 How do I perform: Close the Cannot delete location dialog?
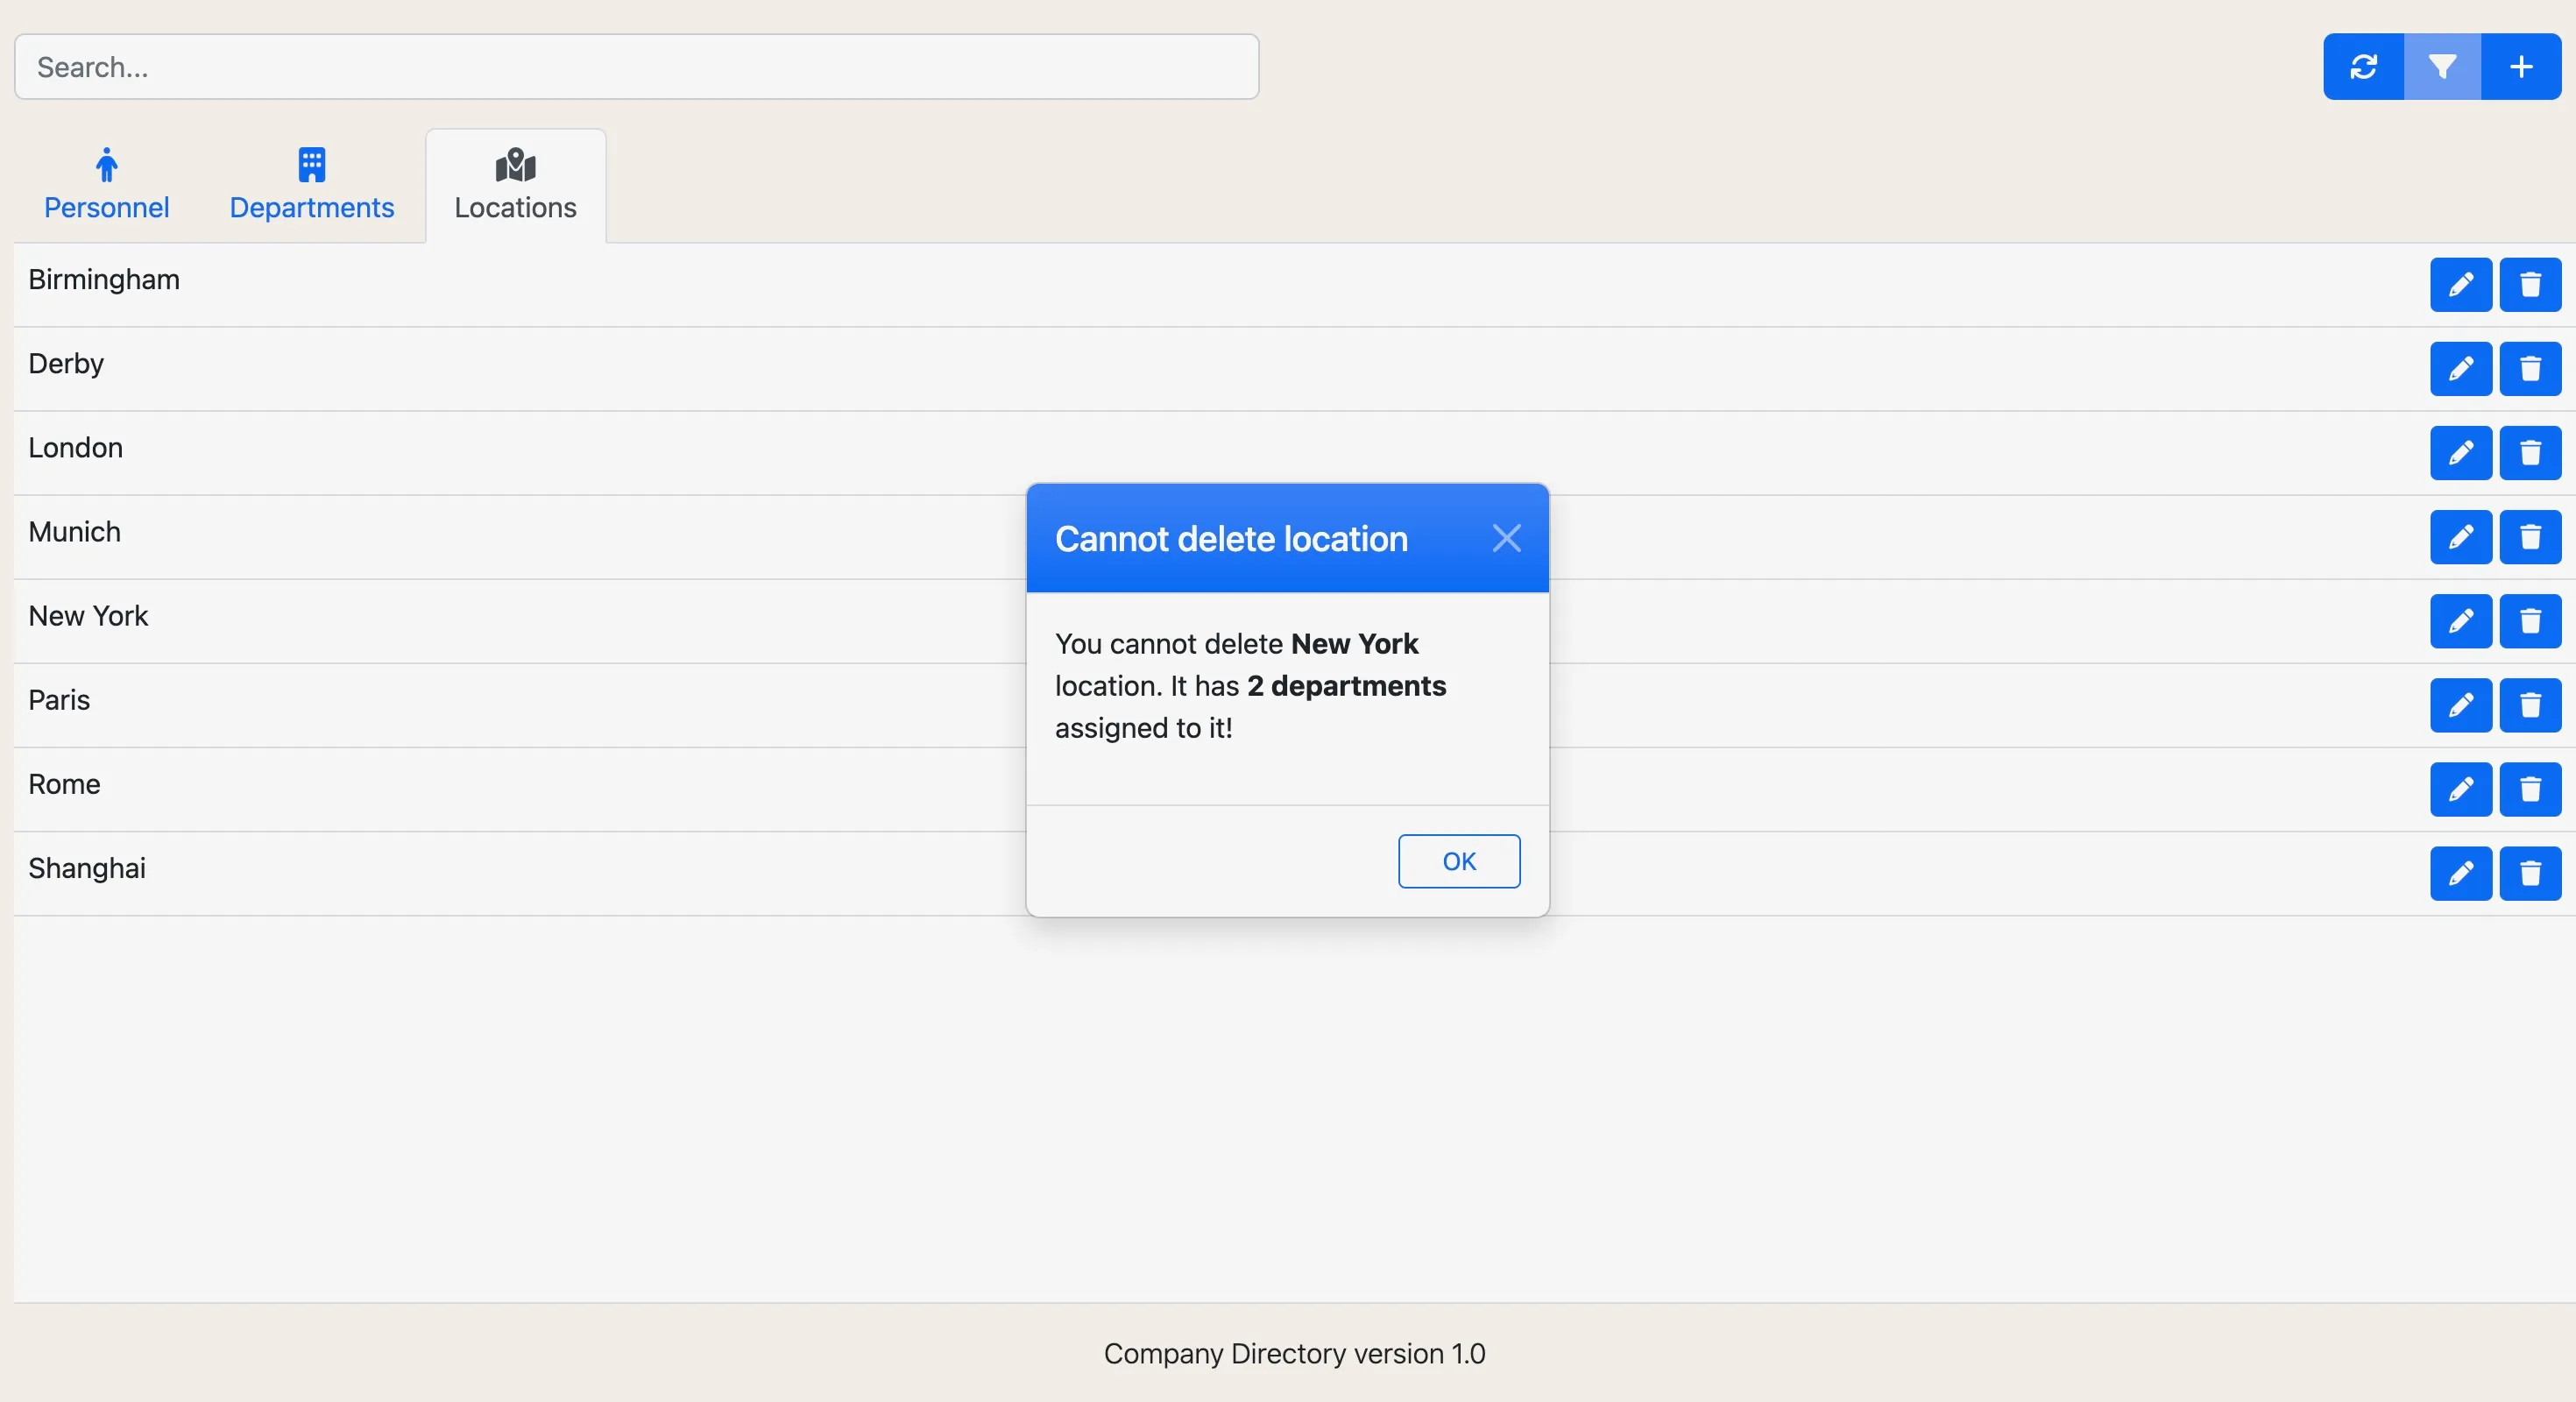pos(1508,538)
